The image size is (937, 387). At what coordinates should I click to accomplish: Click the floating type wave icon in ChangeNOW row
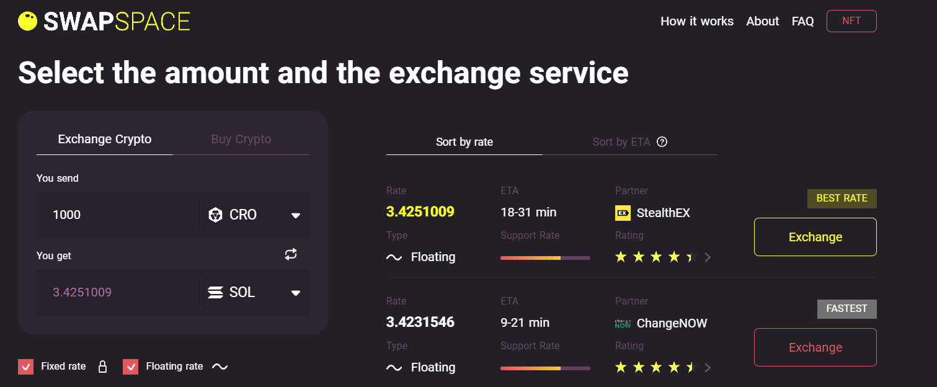tap(394, 368)
